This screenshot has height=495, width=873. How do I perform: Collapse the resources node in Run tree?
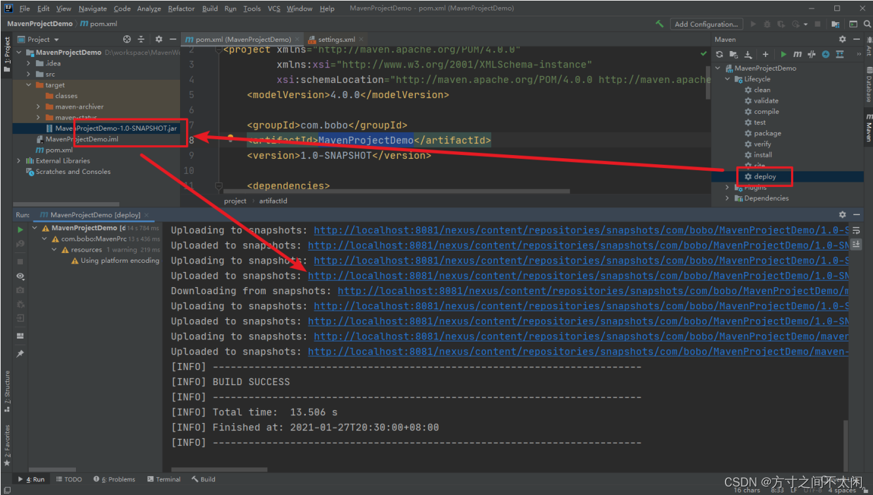point(54,250)
